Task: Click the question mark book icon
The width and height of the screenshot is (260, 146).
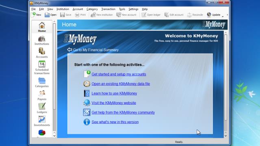Action: tap(87, 93)
